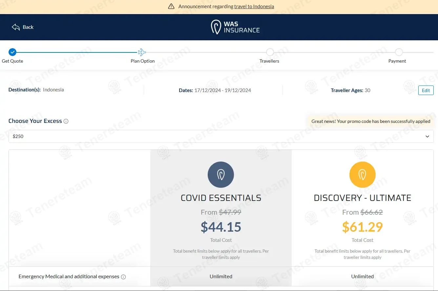438x291 pixels.
Task: Click the Back arrow icon
Action: (16, 27)
